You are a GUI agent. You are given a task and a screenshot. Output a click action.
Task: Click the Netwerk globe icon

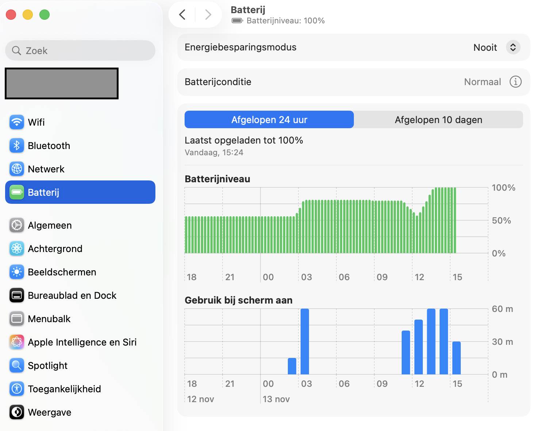click(16, 169)
